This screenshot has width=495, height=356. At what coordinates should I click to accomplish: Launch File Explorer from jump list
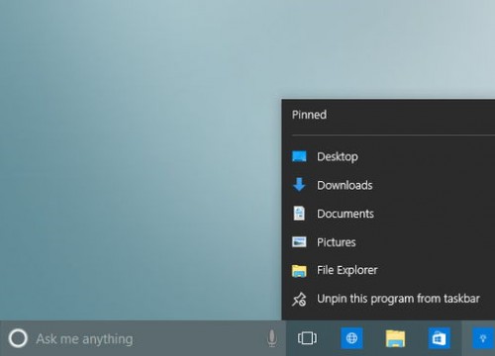pos(388,270)
